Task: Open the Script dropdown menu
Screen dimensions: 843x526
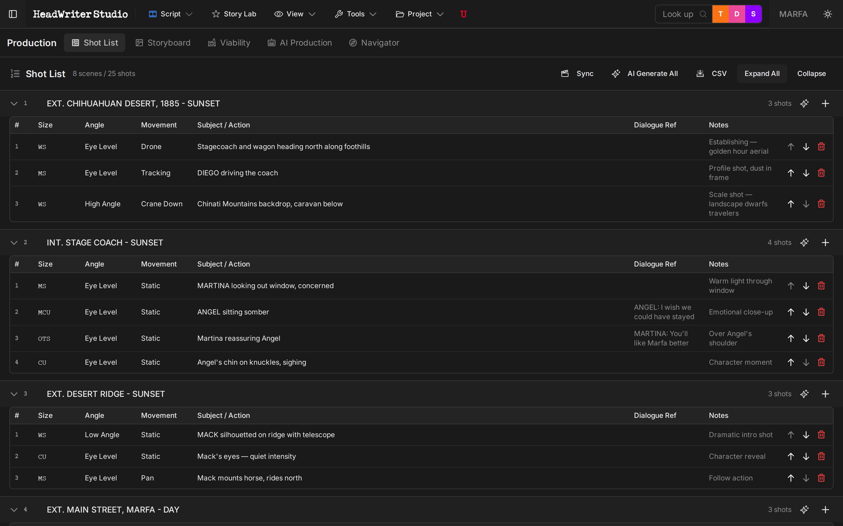Action: tap(170, 14)
